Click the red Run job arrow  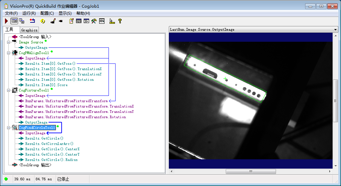point(6,21)
